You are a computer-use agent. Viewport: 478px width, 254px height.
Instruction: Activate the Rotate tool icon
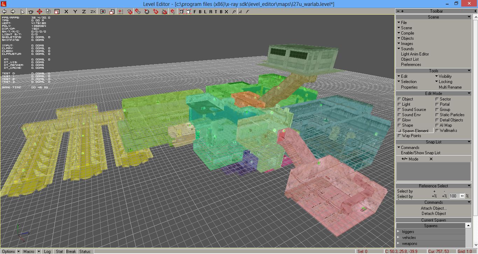(48, 12)
